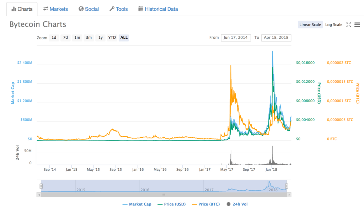Image resolution: width=364 pixels, height=208 pixels.
Task: Open the Charts tab
Action: (22, 9)
